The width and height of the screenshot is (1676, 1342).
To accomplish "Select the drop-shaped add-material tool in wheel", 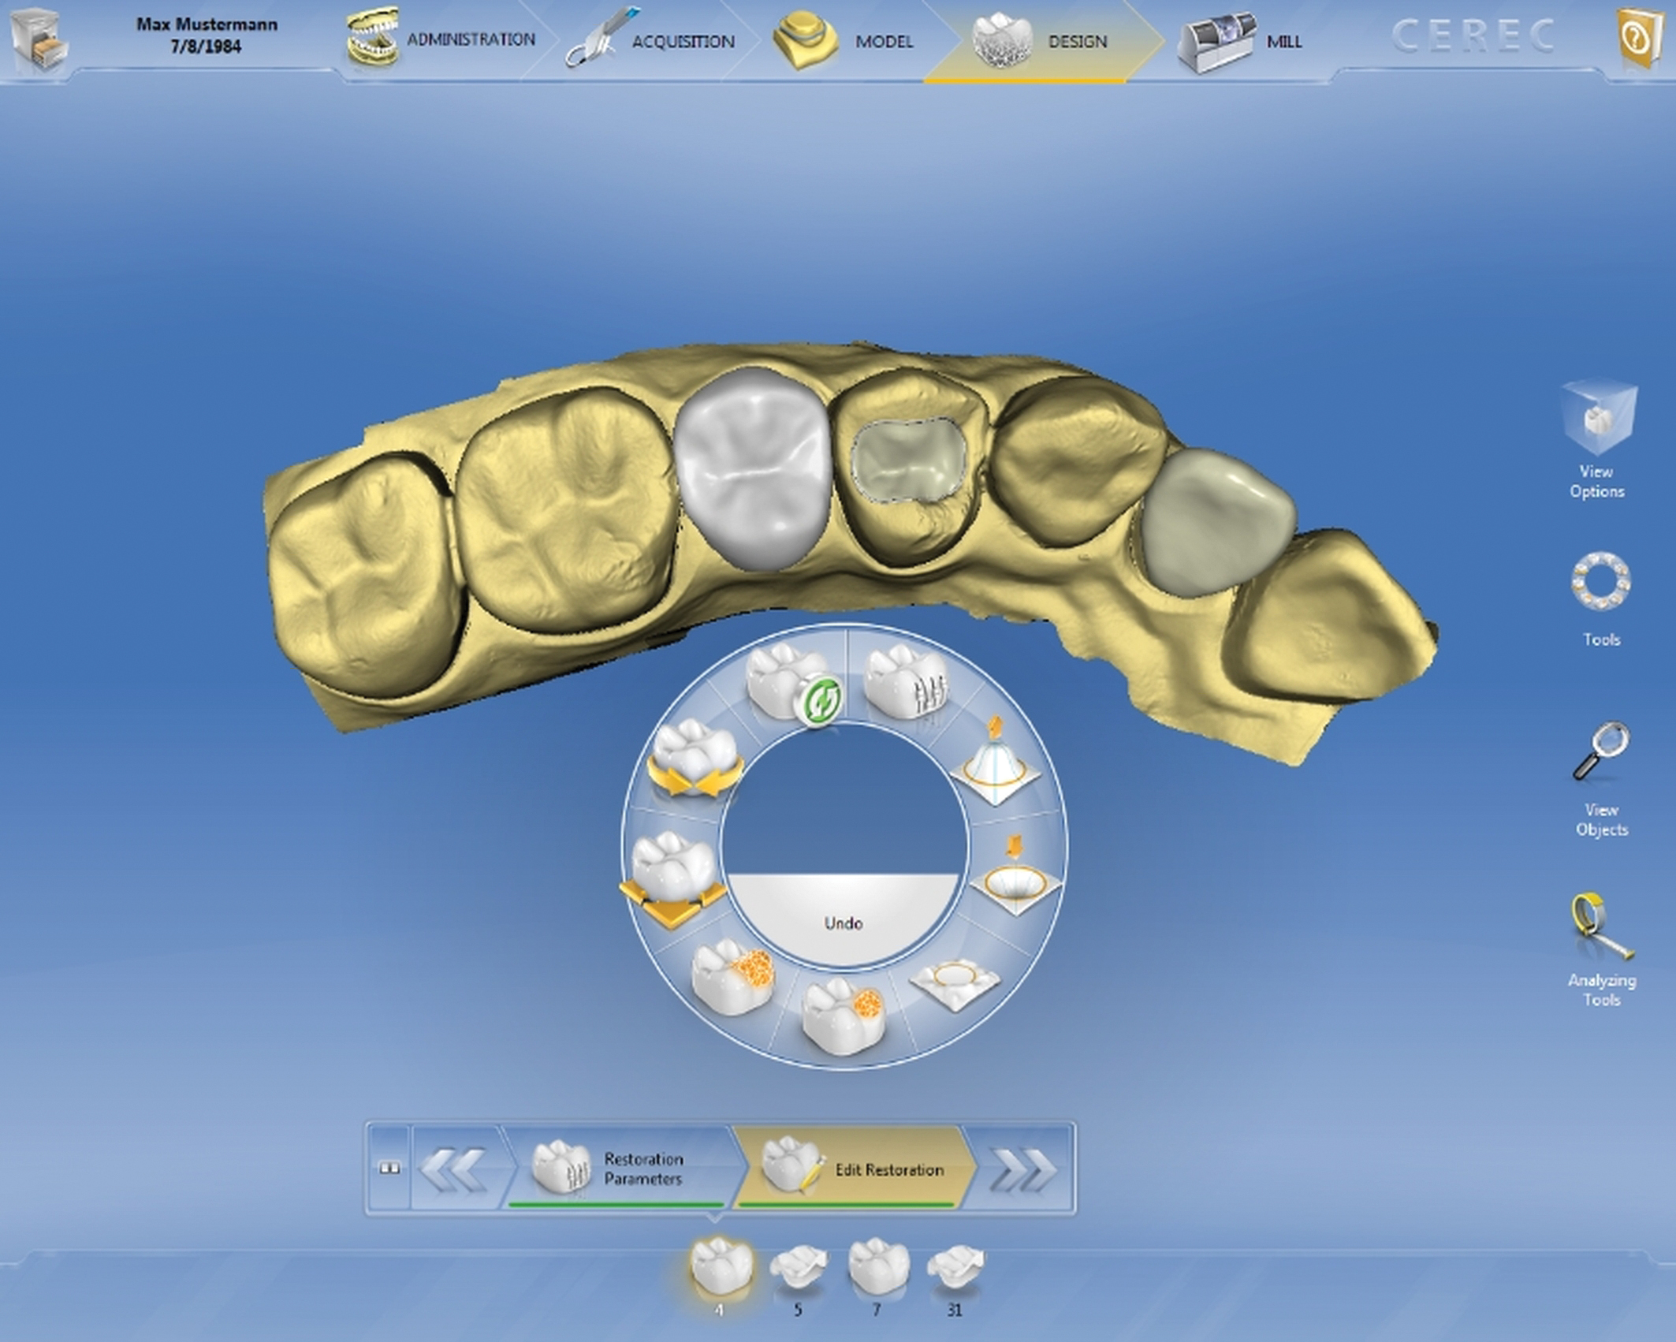I will tap(995, 763).
